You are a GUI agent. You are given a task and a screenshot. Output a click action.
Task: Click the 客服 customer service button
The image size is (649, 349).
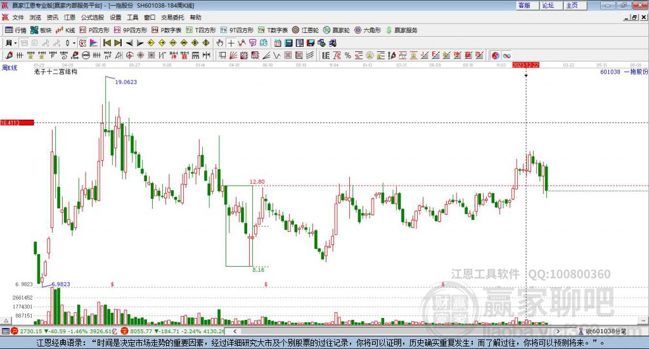click(x=527, y=5)
